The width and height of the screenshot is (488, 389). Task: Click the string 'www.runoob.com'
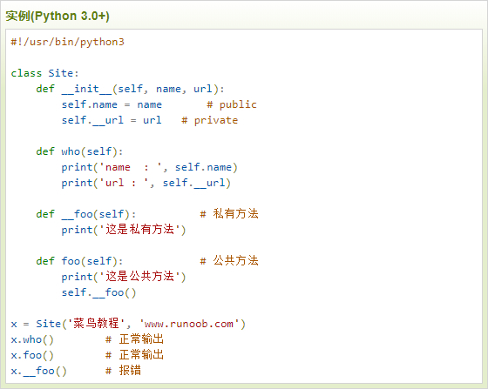[x=190, y=324]
